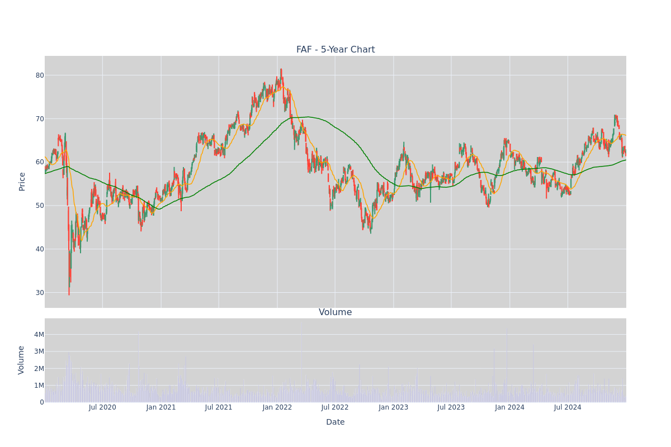Select the "Jan 2021" date tick

coord(161,407)
